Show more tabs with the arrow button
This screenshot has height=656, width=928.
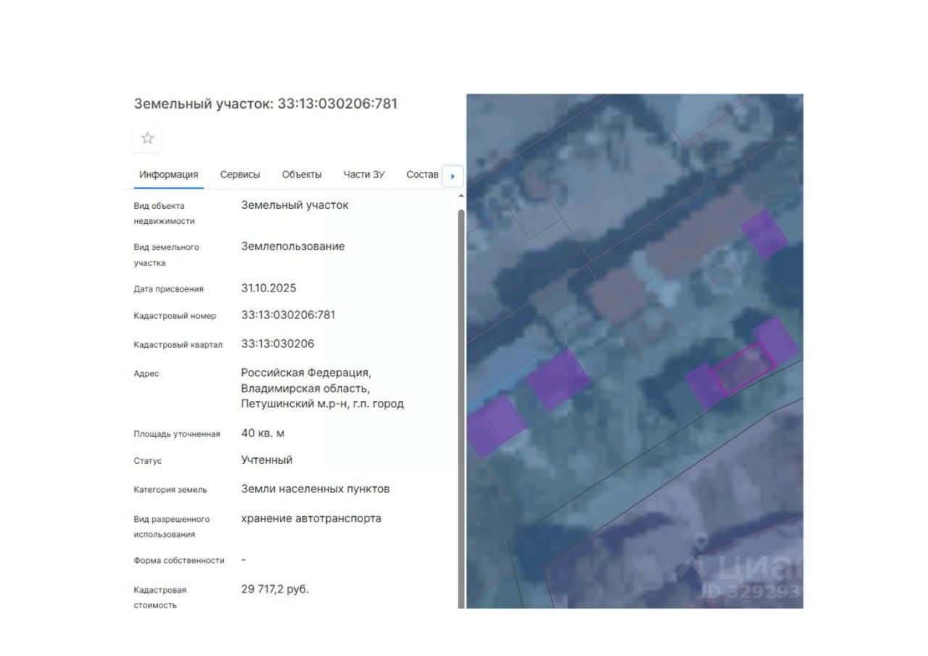[452, 175]
